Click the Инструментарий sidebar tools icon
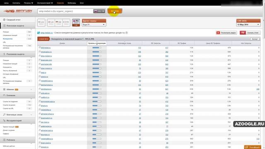This screenshot has width=265, height=149. tap(4, 121)
